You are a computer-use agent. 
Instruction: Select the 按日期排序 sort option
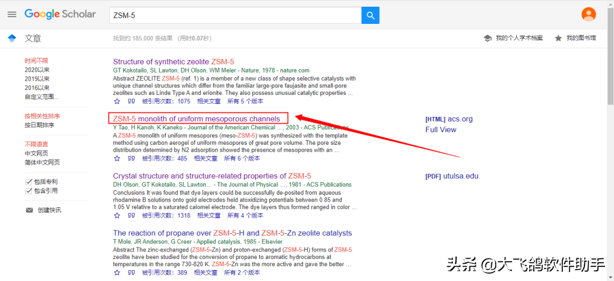coord(39,125)
